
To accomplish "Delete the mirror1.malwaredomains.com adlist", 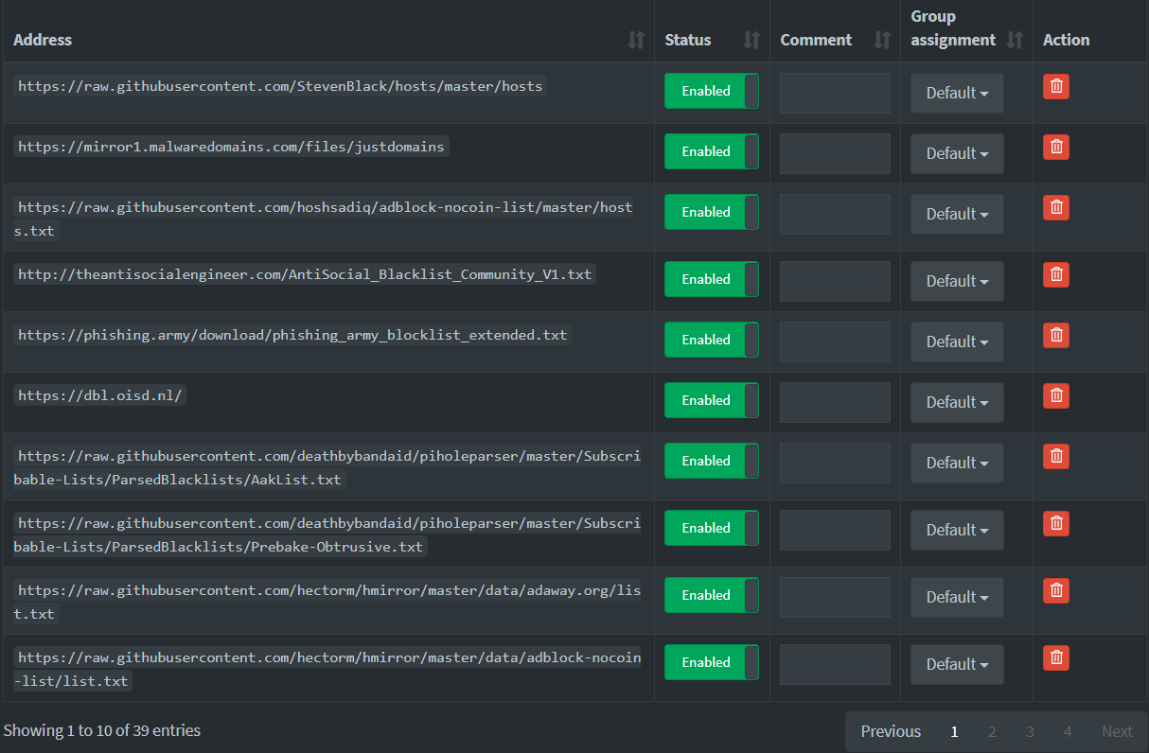I will (x=1056, y=147).
